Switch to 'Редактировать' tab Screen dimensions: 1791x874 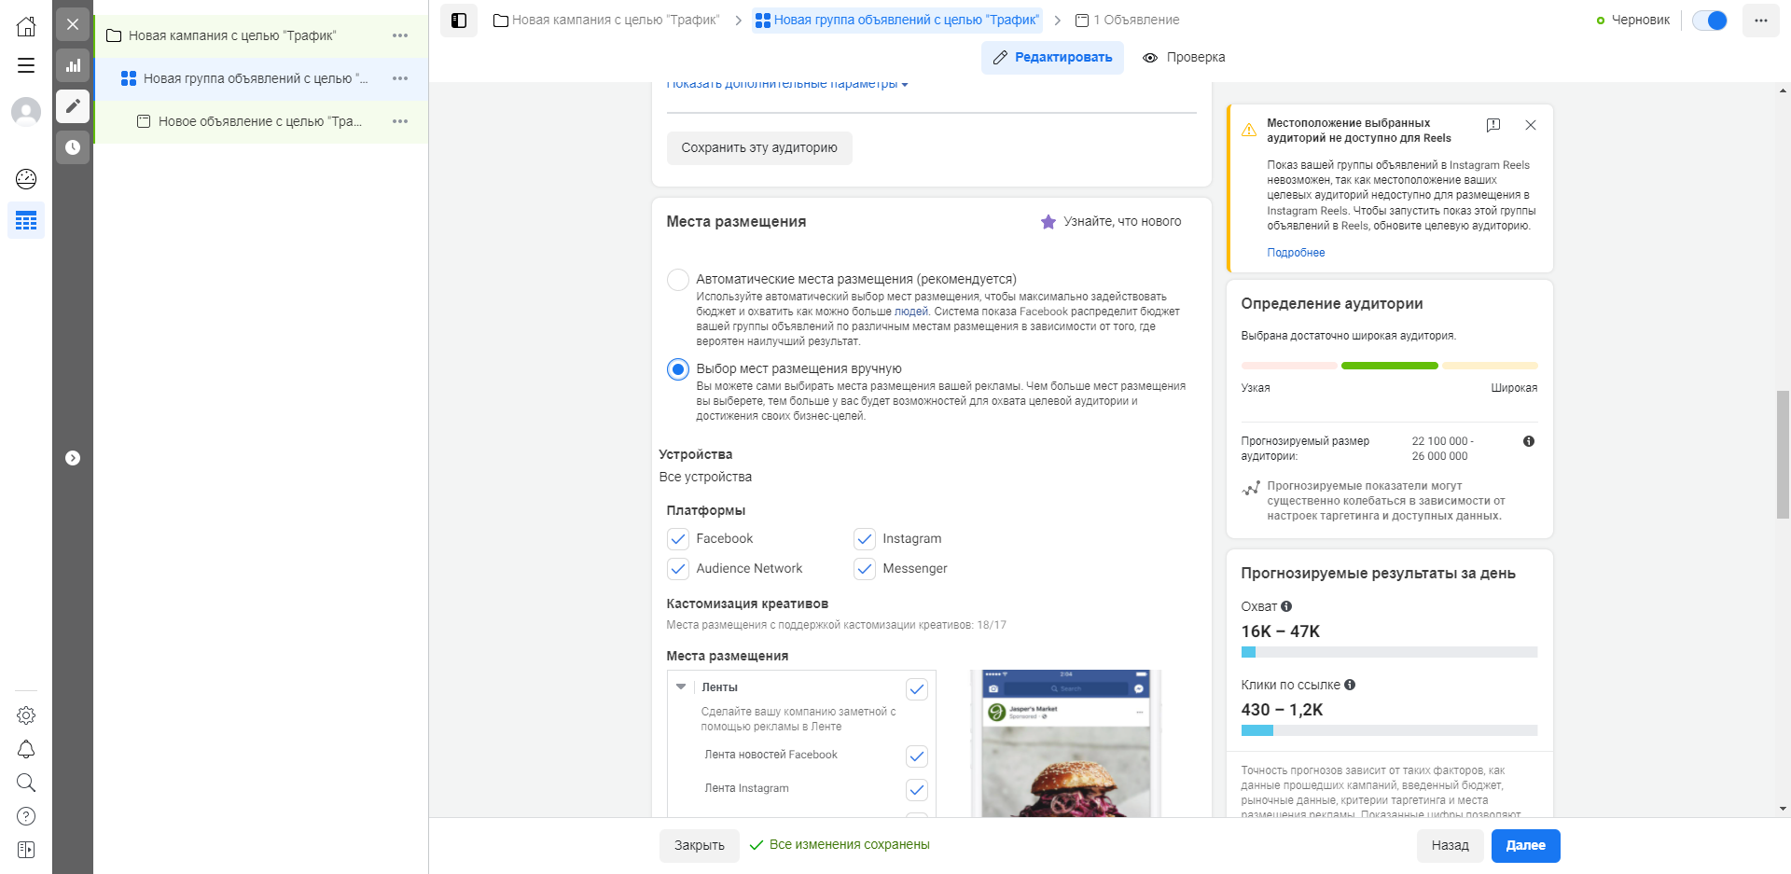click(1052, 58)
